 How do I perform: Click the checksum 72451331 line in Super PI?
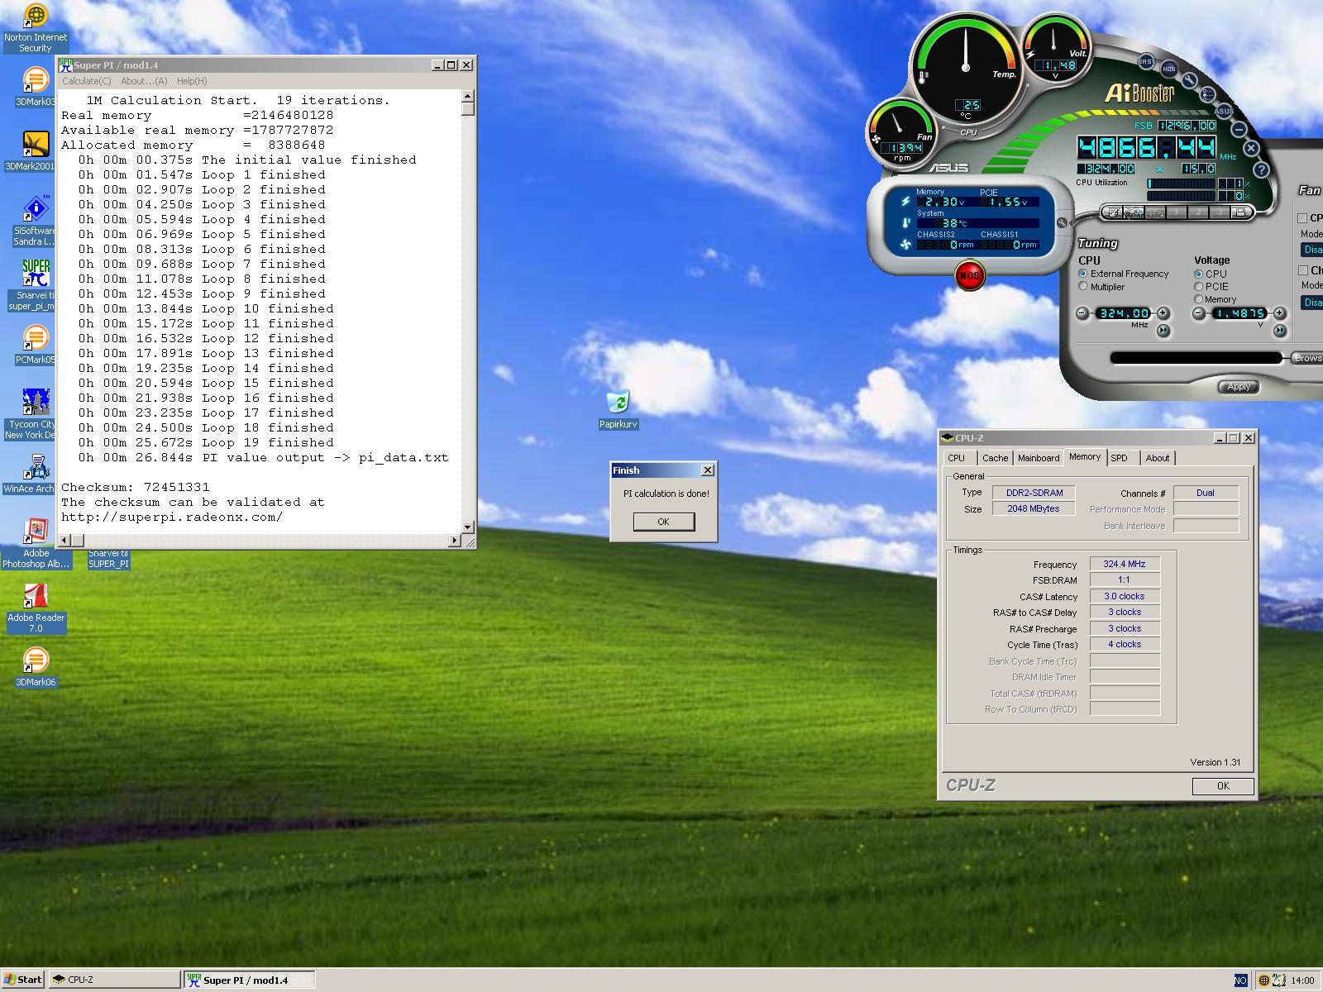[x=136, y=488]
